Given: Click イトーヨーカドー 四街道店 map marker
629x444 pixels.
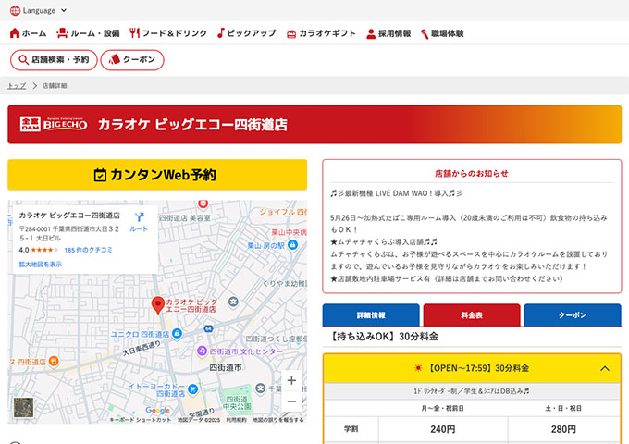Looking at the screenshot, I should click(x=193, y=388).
